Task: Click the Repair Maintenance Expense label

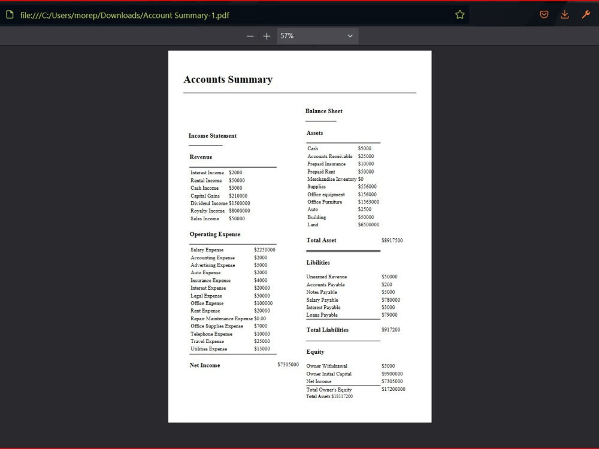Action: (222, 318)
